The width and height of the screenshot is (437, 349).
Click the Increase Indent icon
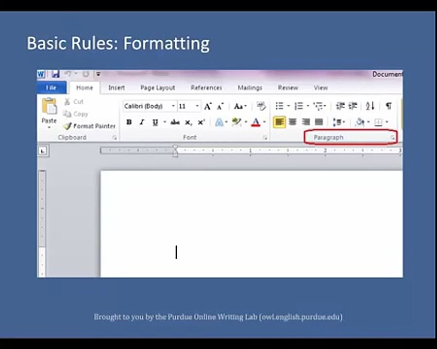click(353, 106)
